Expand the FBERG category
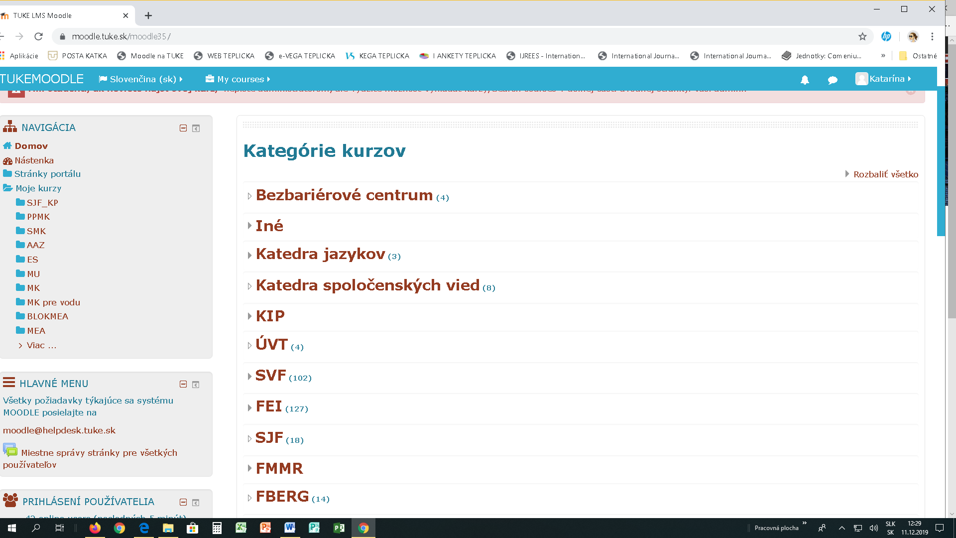The width and height of the screenshot is (956, 538). tap(249, 498)
